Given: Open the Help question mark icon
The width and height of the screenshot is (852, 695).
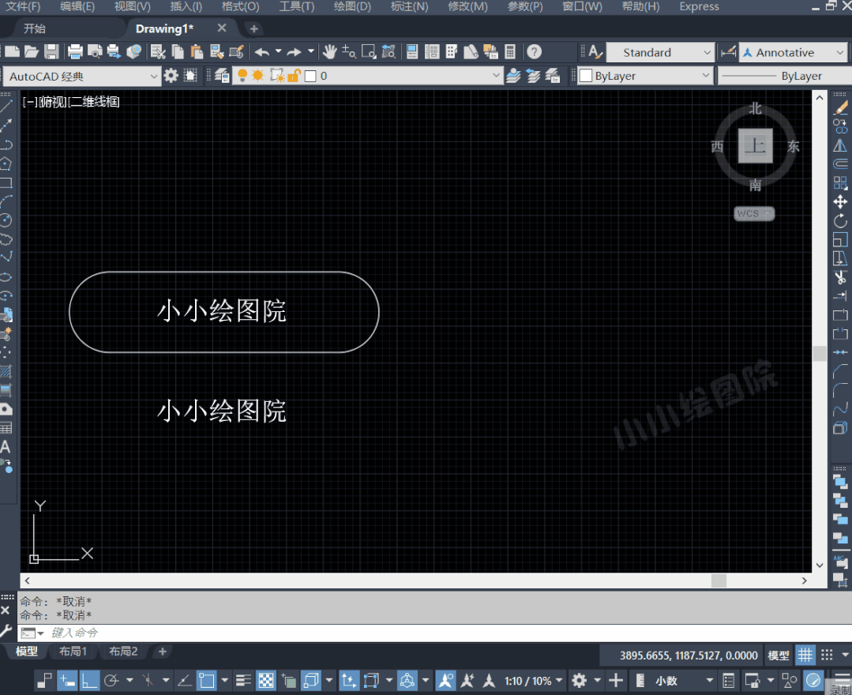Looking at the screenshot, I should tap(534, 52).
